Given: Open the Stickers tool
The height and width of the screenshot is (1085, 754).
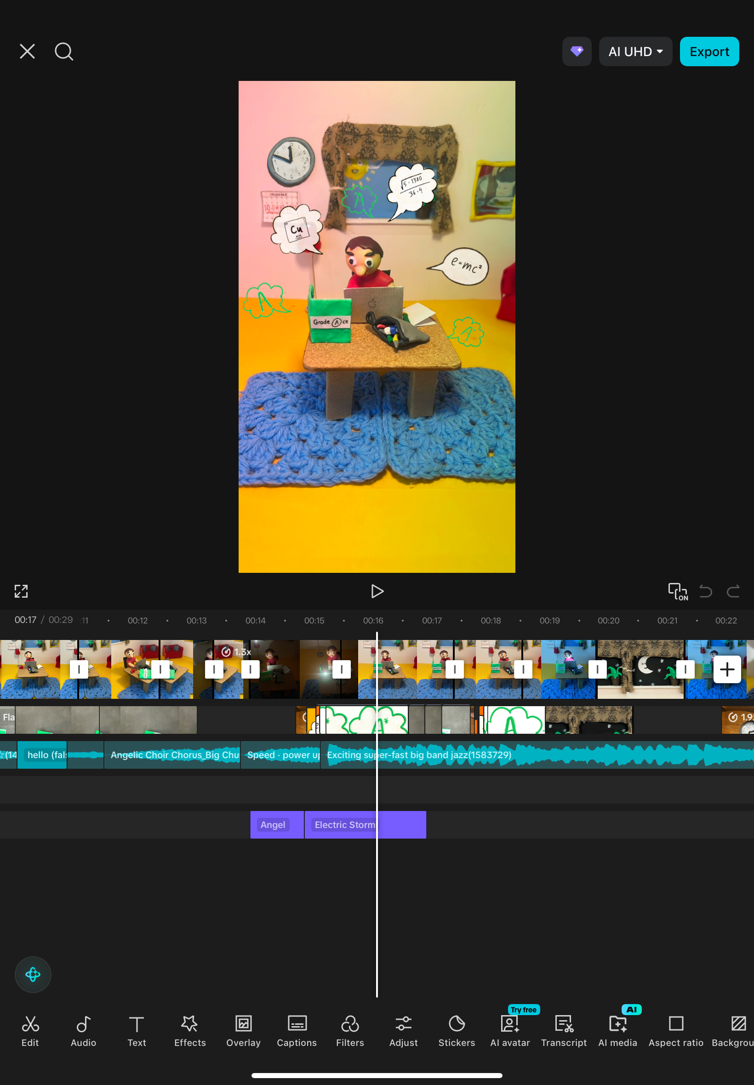Looking at the screenshot, I should [457, 1031].
